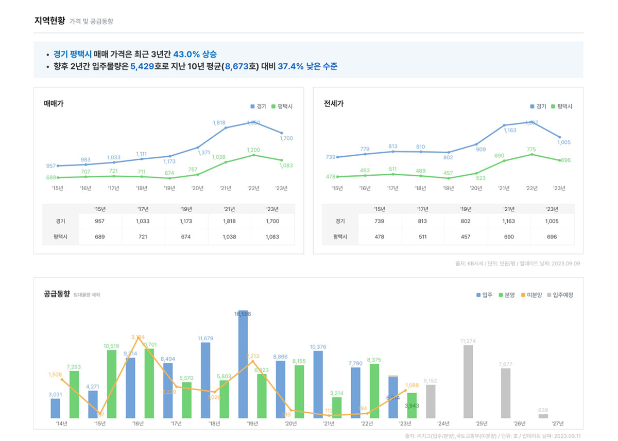Image resolution: width=618 pixels, height=441 pixels.
Task: Click the gray 639 입주예정 bar for '27년
Action: pos(543,416)
